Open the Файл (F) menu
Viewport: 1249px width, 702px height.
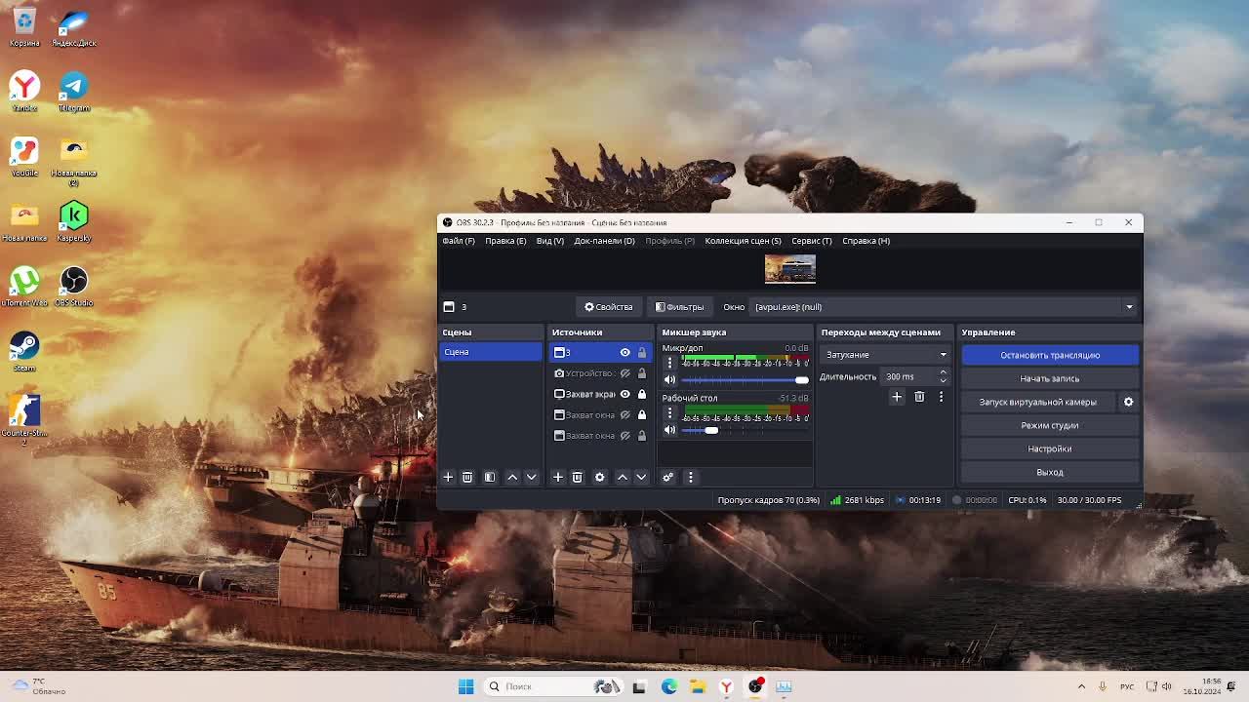(459, 241)
